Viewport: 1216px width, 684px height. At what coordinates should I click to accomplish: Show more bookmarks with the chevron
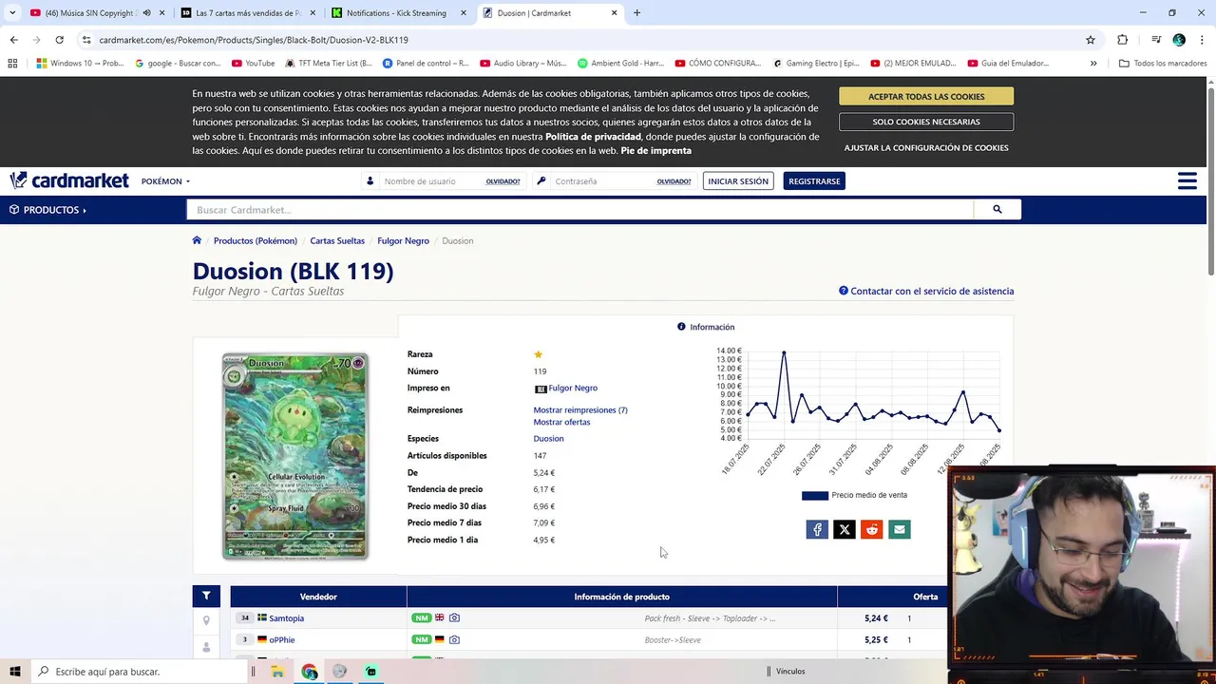(1093, 64)
